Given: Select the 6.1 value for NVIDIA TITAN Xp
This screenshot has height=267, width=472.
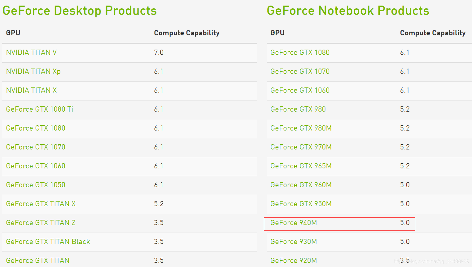Looking at the screenshot, I should point(159,71).
